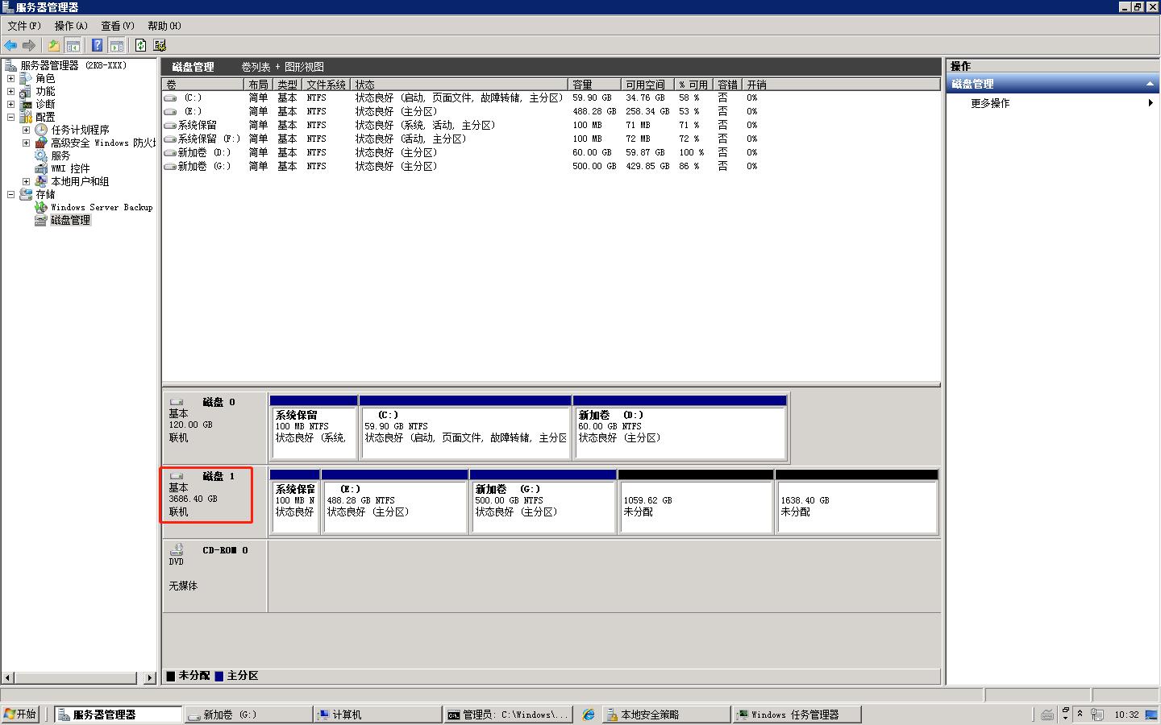Click the back navigation arrow in the toolbar
Image resolution: width=1161 pixels, height=725 pixels.
pyautogui.click(x=10, y=45)
